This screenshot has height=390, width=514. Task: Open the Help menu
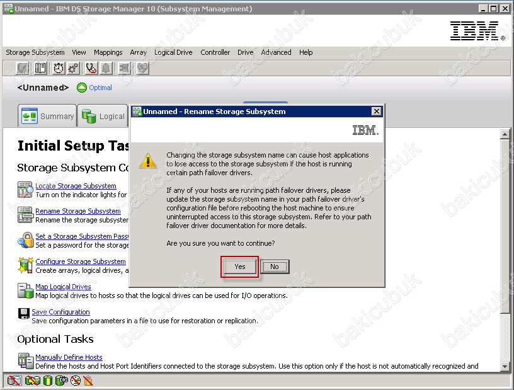[306, 52]
